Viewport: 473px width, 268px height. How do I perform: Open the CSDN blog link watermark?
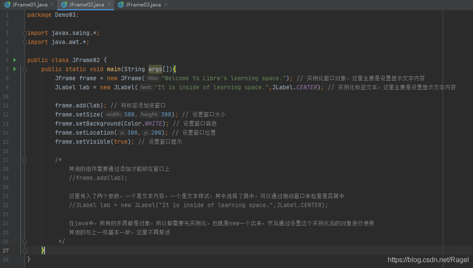click(428, 260)
